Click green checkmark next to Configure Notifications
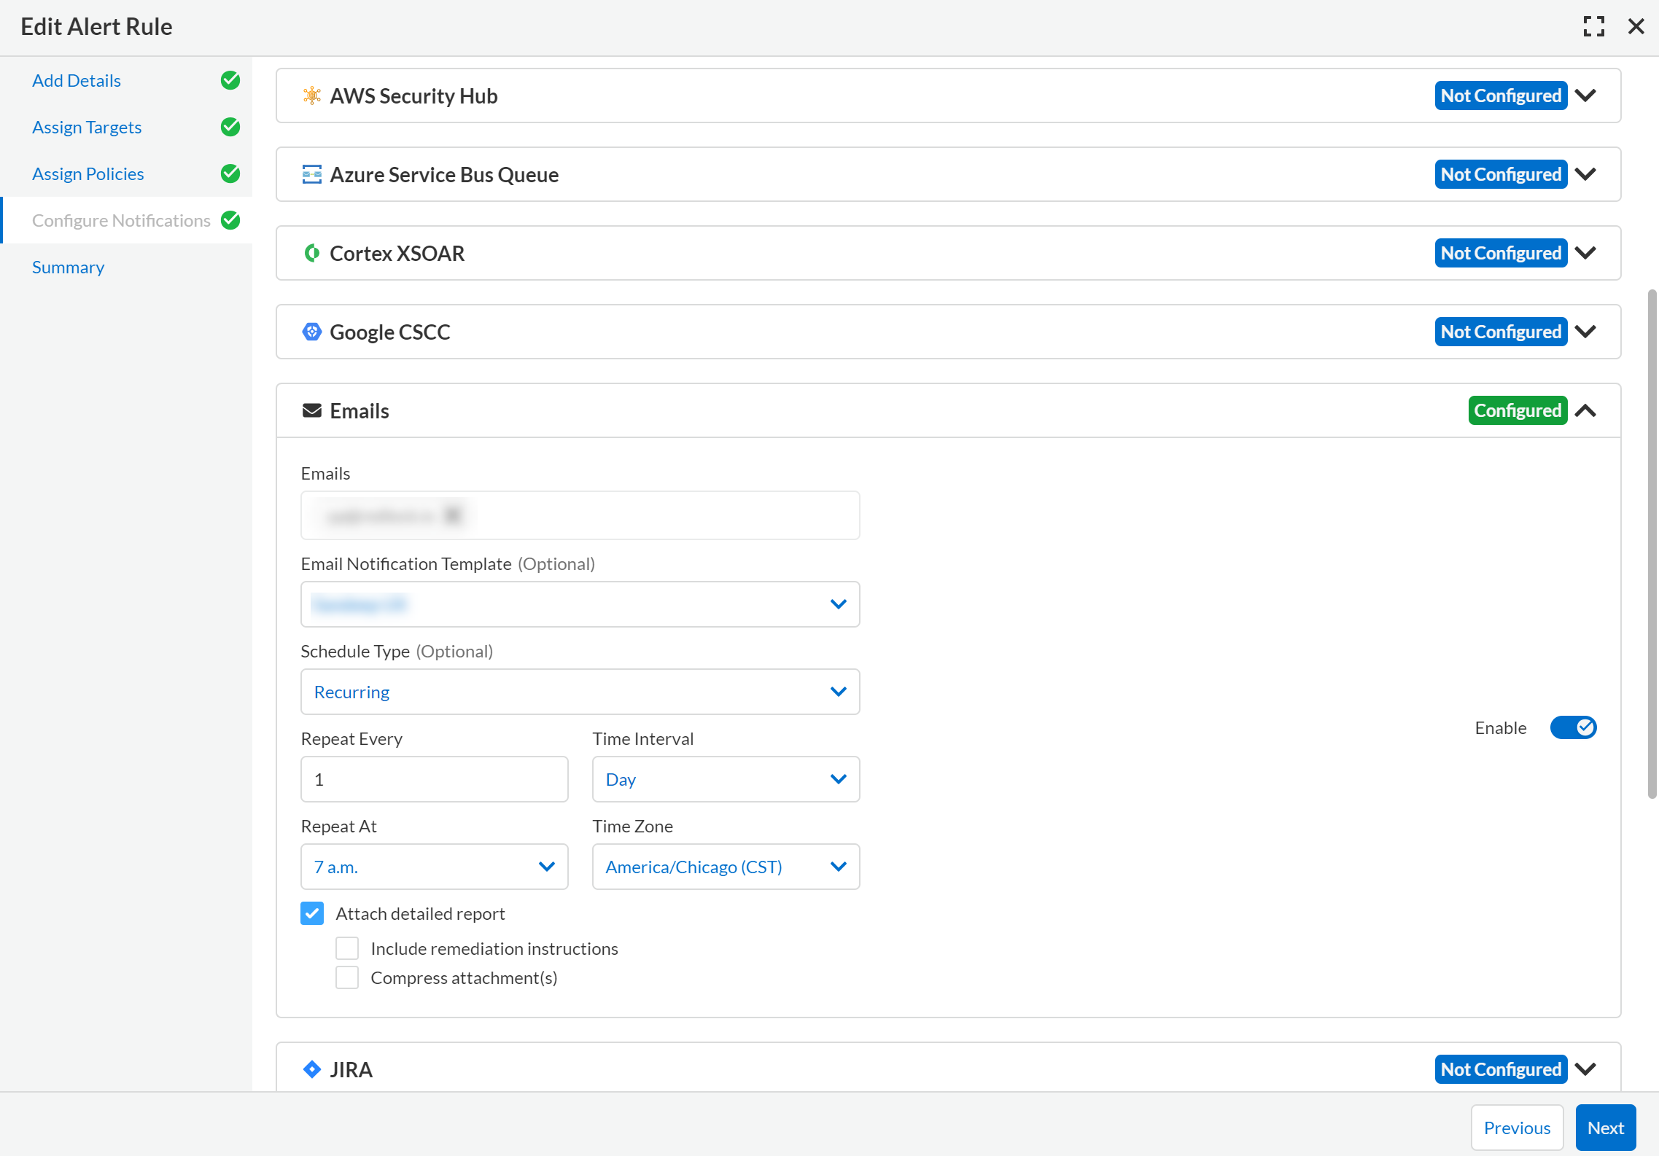The image size is (1659, 1156). (230, 220)
